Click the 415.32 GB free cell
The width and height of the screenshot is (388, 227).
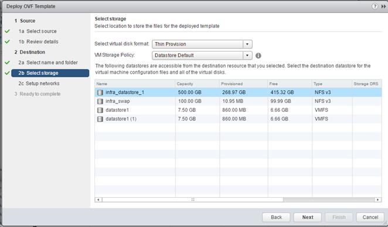click(282, 92)
